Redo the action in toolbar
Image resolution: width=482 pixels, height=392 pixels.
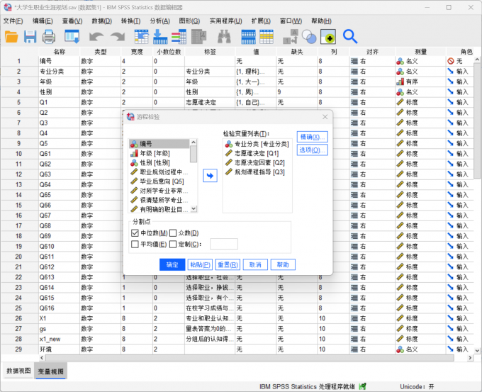pyautogui.click(x=118, y=37)
